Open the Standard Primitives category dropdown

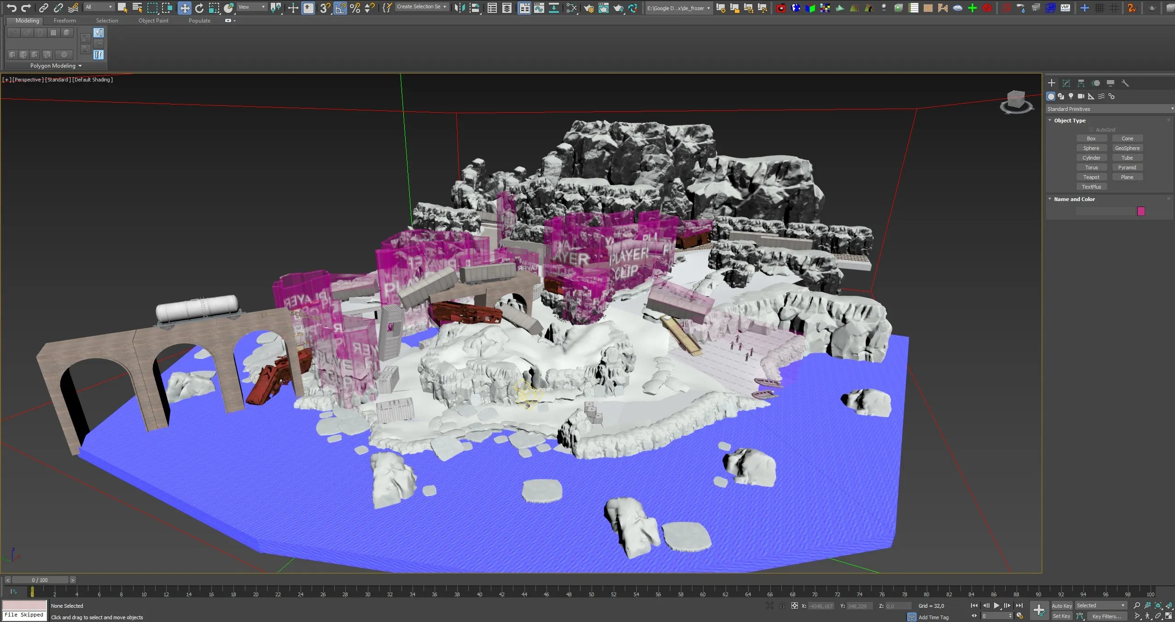click(1110, 109)
